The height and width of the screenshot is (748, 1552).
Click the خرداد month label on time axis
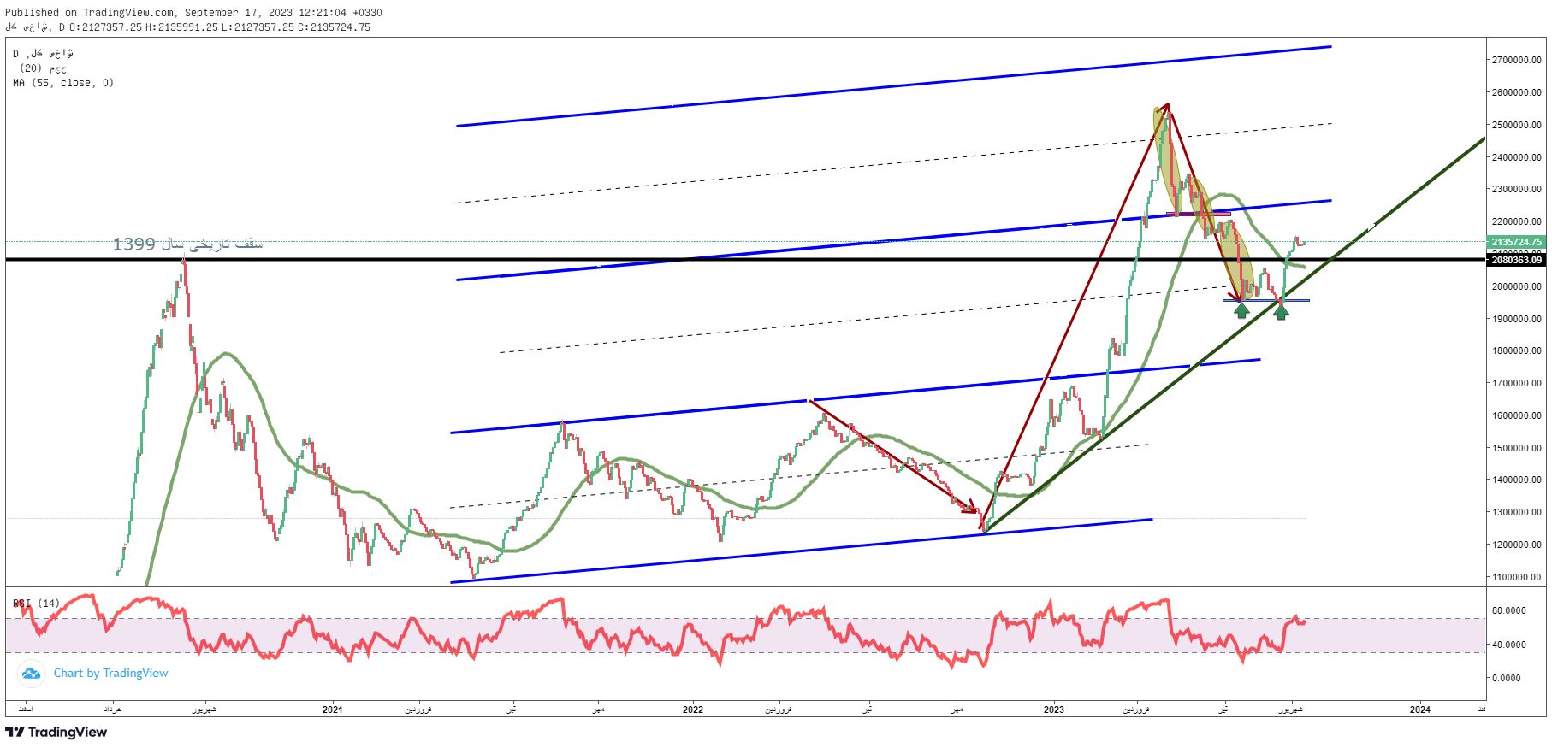112,710
